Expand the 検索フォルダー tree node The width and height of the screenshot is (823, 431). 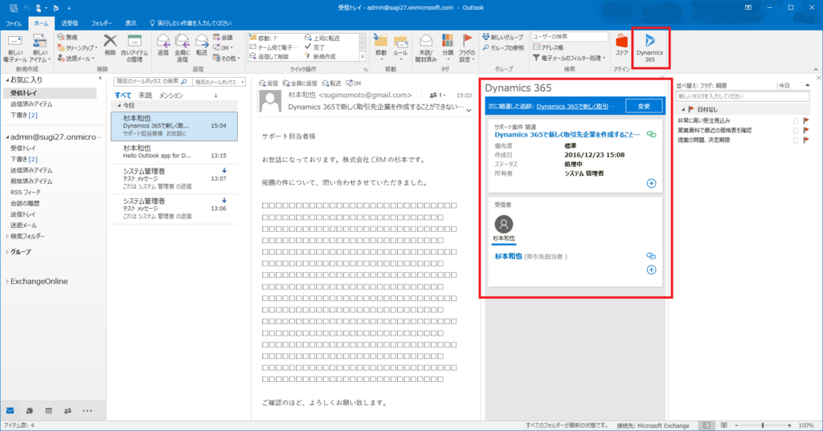[7, 237]
